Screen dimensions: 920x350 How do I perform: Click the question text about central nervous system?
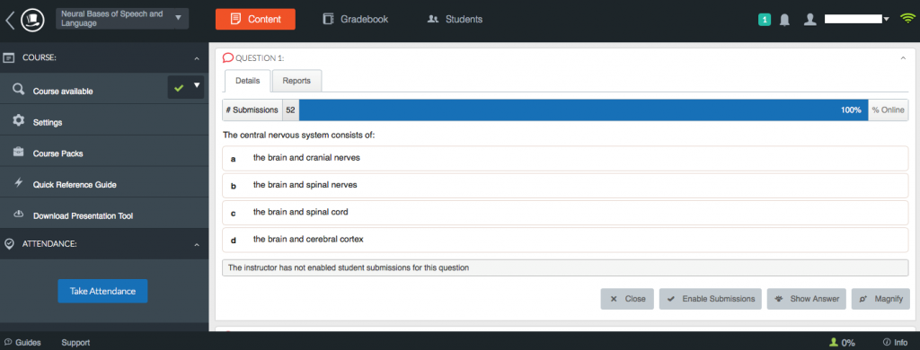tap(298, 135)
